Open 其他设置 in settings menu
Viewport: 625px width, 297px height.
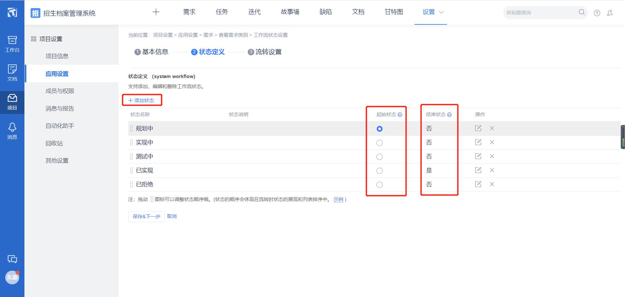click(57, 161)
